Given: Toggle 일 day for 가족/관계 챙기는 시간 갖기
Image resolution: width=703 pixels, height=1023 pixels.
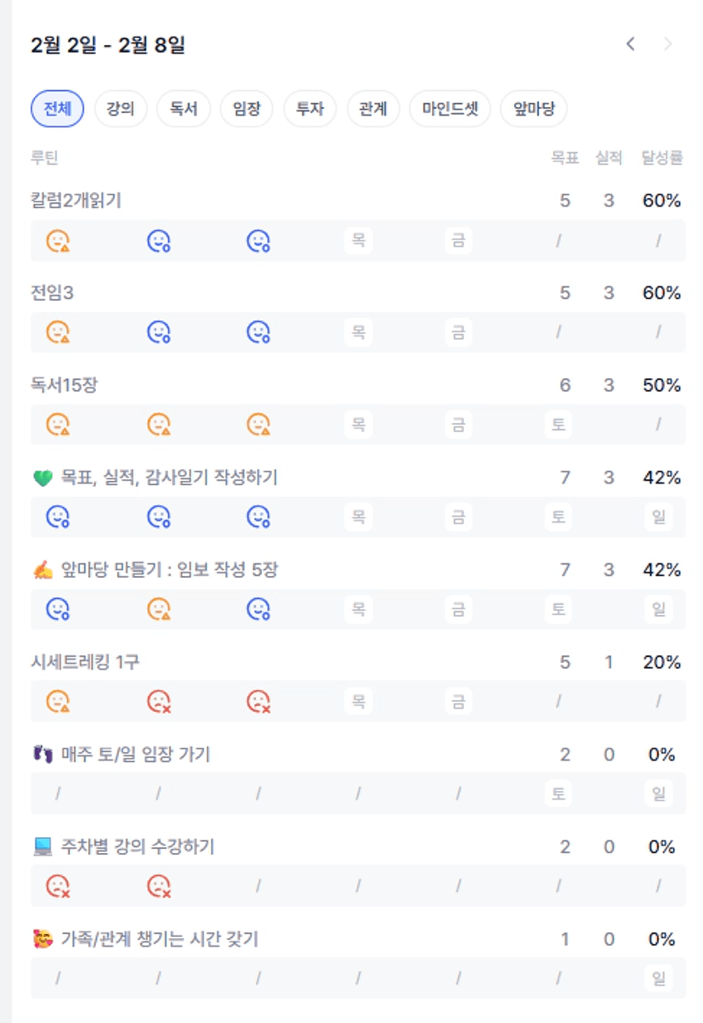Looking at the screenshot, I should pyautogui.click(x=658, y=978).
